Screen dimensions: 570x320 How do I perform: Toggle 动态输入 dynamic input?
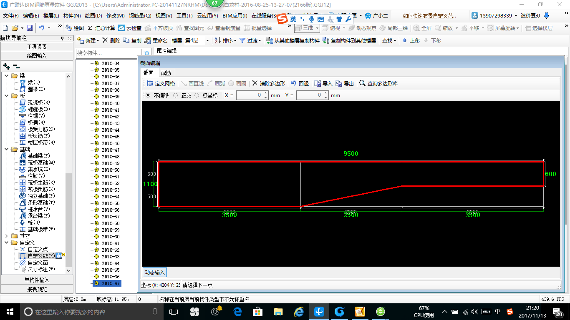click(x=154, y=272)
